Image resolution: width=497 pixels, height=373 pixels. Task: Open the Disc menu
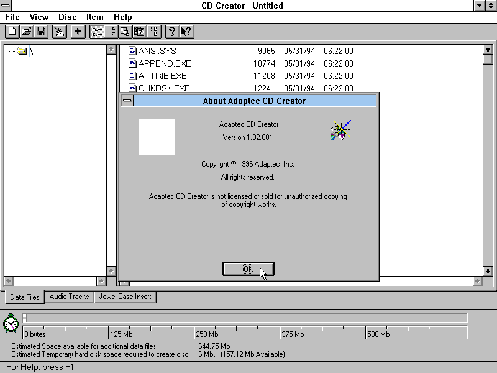click(67, 17)
